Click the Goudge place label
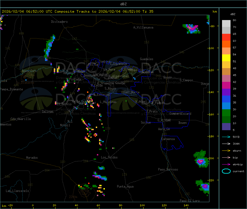This screenshot has width=247, height=209. [120, 83]
